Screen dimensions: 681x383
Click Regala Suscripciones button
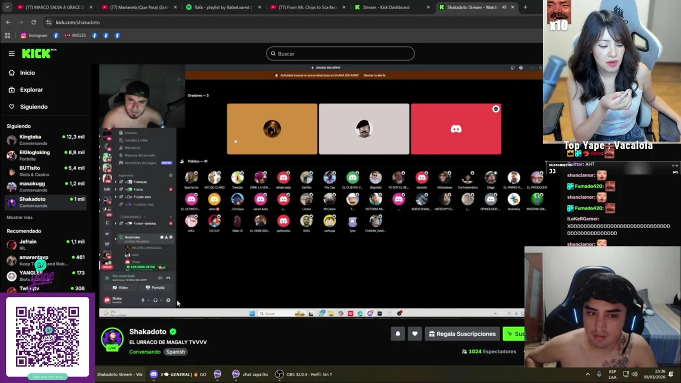pos(462,334)
